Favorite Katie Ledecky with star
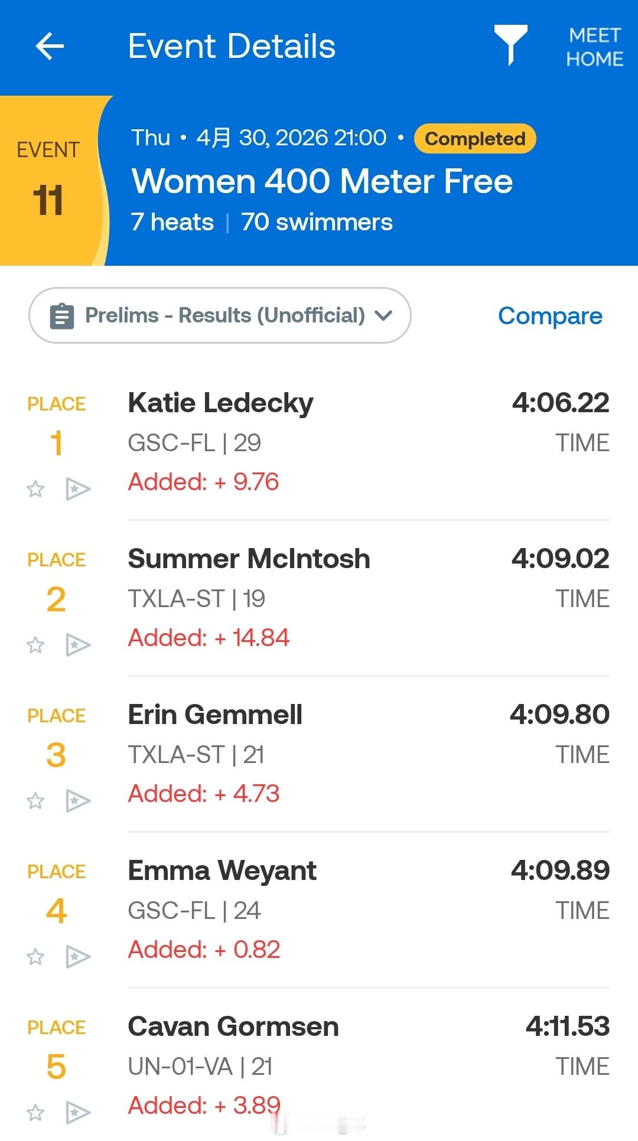Image resolution: width=638 pixels, height=1141 pixels. pos(35,489)
